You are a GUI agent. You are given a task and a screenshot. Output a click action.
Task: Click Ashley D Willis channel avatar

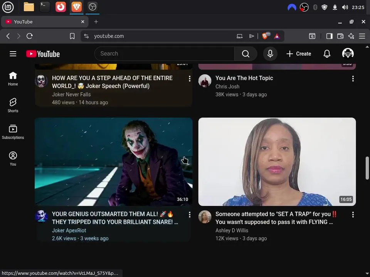point(205,217)
